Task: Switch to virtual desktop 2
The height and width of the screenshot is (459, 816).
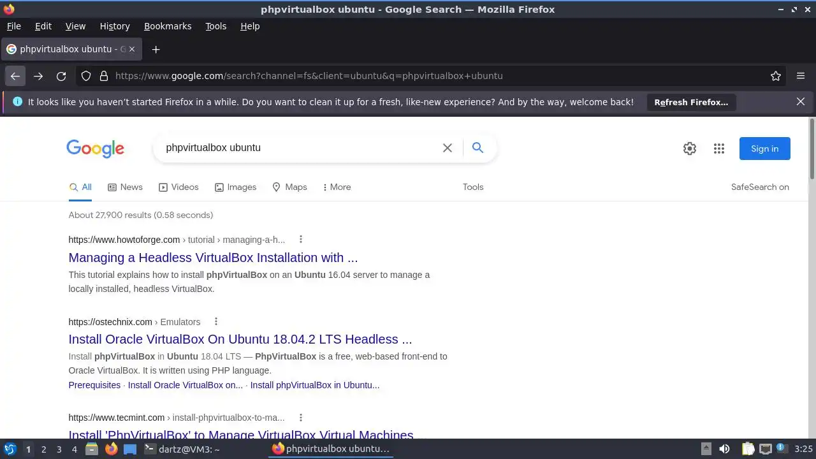Action: (x=43, y=449)
